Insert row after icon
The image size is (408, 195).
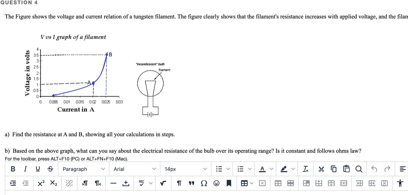(x=331, y=183)
